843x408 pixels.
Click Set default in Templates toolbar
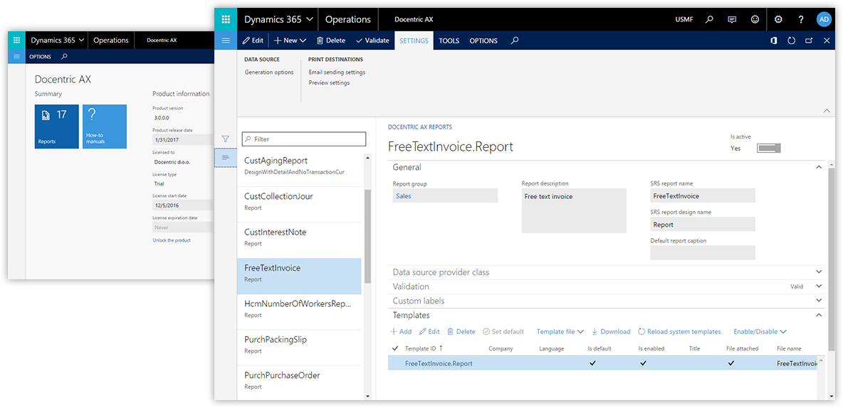tap(503, 332)
